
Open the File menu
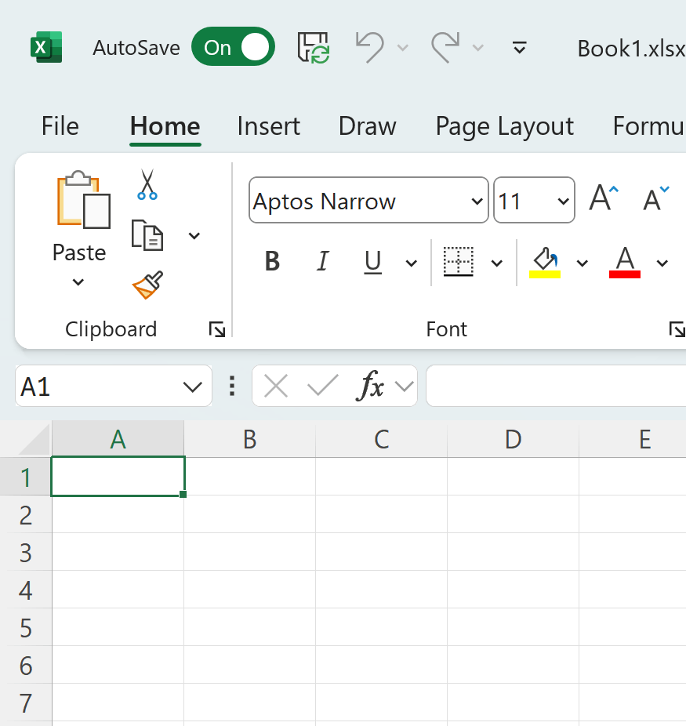60,125
